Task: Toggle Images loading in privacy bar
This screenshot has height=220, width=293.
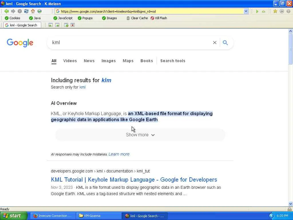Action: [110, 18]
